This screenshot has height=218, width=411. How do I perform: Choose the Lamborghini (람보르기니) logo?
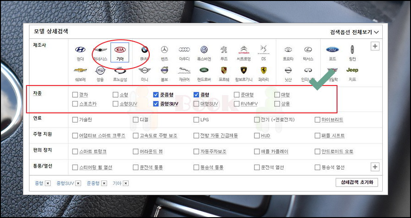click(244, 70)
